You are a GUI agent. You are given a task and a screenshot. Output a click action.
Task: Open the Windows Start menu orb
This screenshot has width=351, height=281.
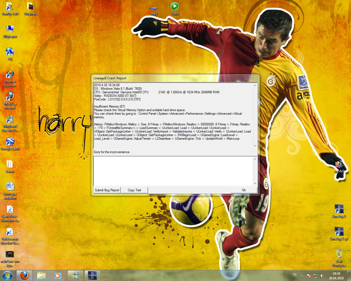(x=7, y=276)
